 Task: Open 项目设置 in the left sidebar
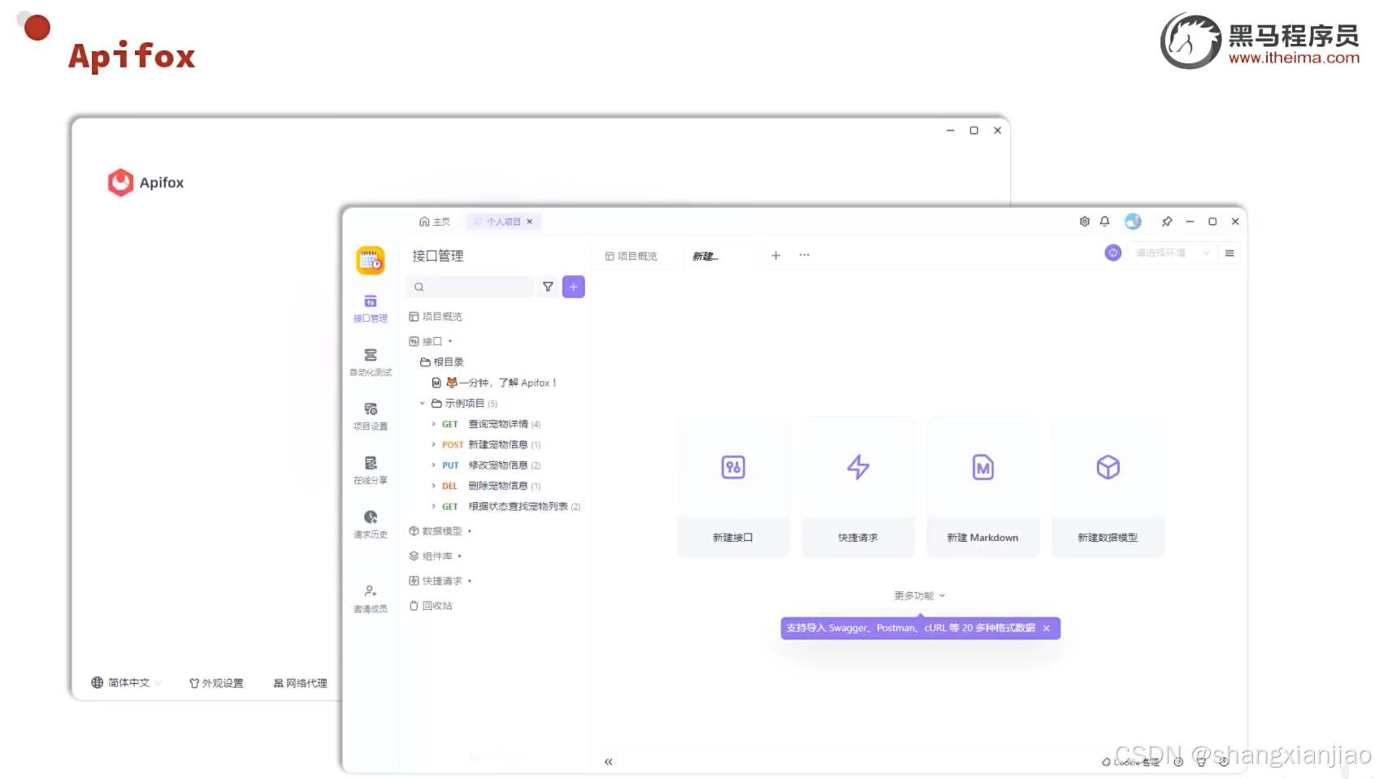coord(371,416)
